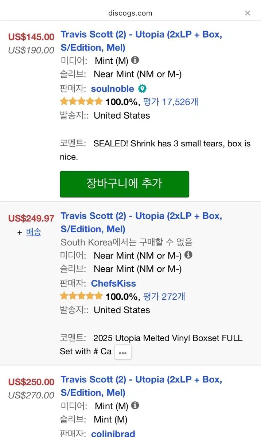Click the 배송 shipping link
The width and height of the screenshot is (261, 437).
point(34,232)
